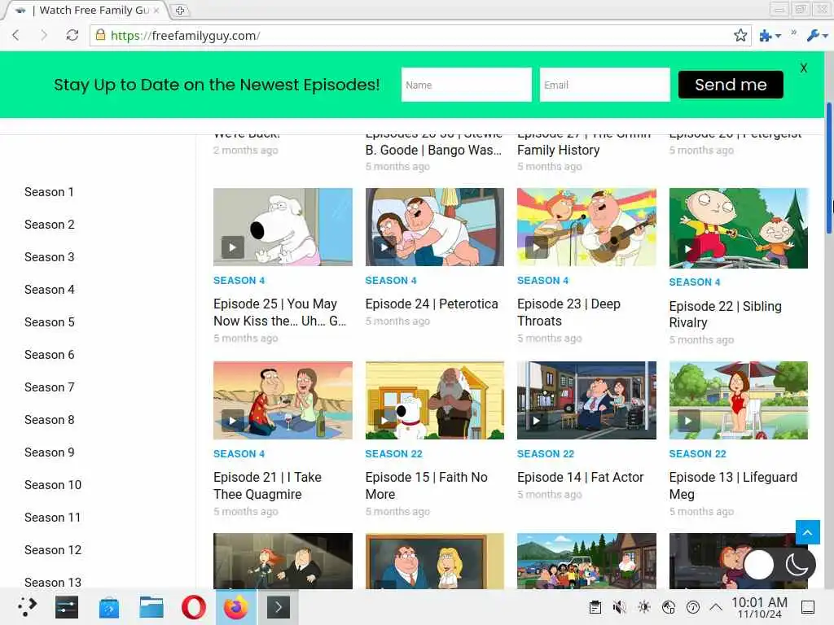Image resolution: width=834 pixels, height=625 pixels.
Task: Reload the current page
Action: [x=72, y=36]
